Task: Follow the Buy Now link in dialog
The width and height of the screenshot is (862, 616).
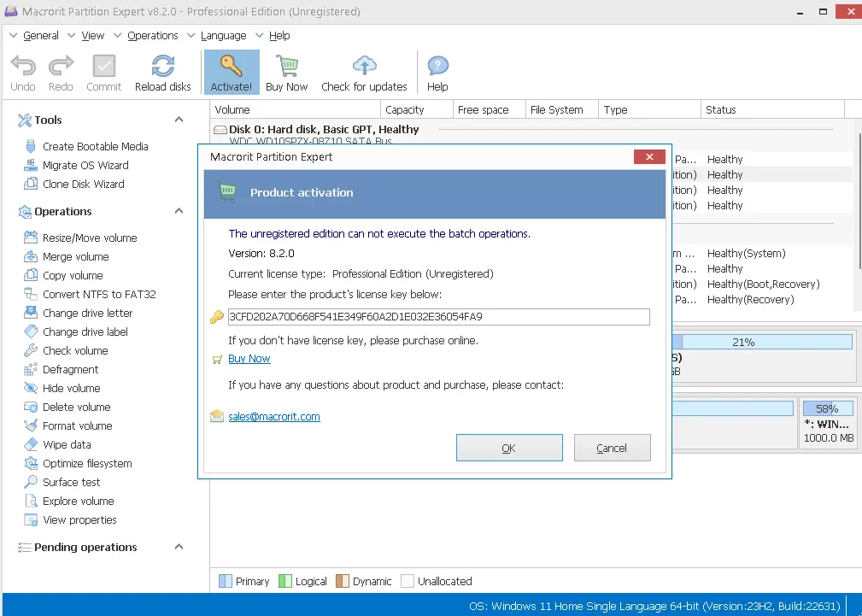Action: point(249,359)
